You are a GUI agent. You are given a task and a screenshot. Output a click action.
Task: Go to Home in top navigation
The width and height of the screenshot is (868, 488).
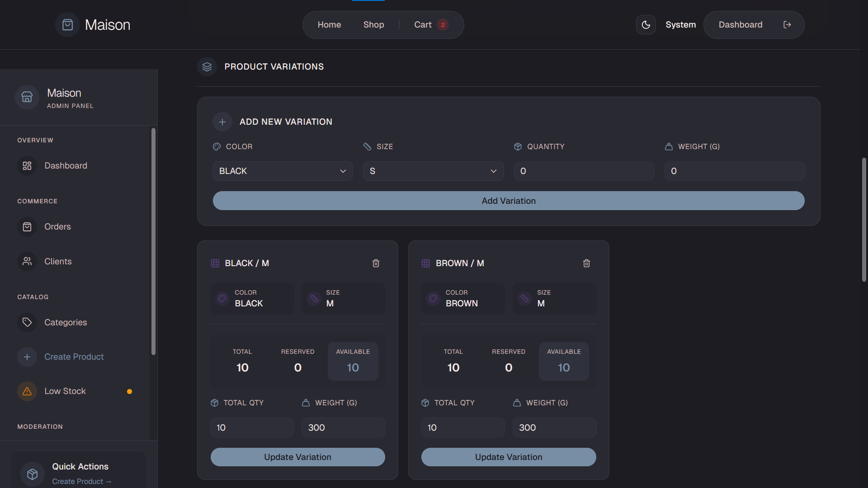coord(329,25)
